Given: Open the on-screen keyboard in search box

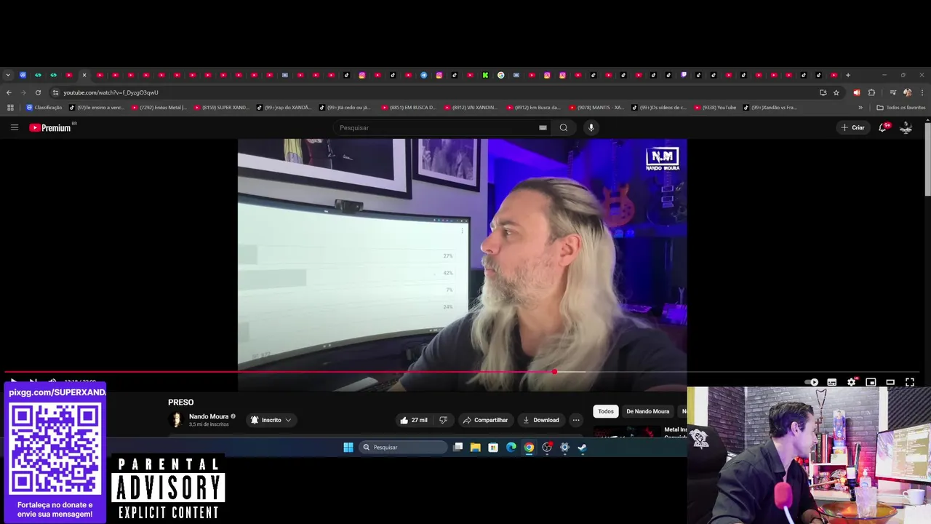Looking at the screenshot, I should tap(543, 127).
